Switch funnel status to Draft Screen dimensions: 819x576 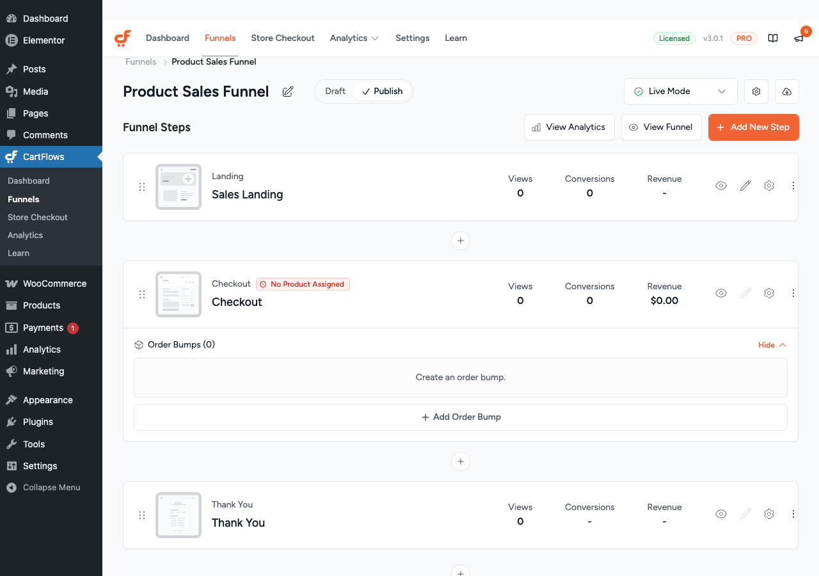335,92
